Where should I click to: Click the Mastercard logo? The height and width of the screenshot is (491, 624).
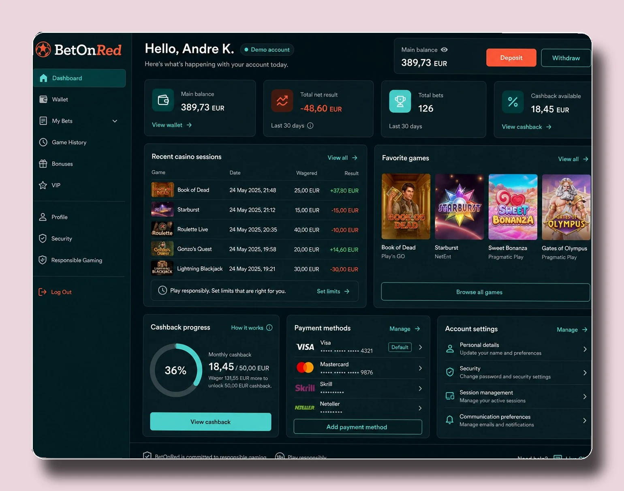point(305,367)
